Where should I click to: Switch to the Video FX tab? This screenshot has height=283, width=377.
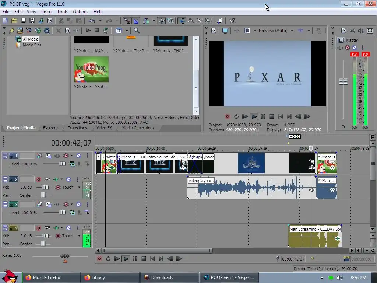(x=104, y=128)
